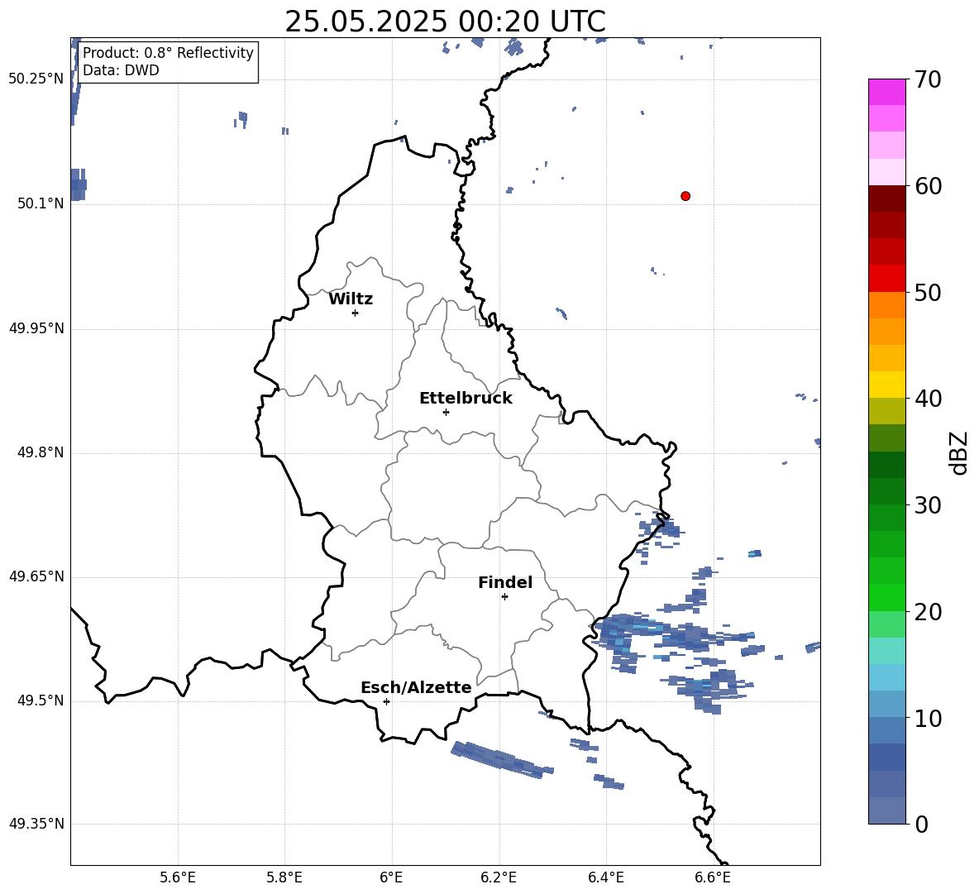
Task: Click the 50.25°N latitude label
Action: pos(36,79)
